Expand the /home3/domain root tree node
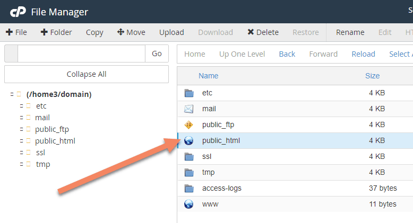The width and height of the screenshot is (413, 223). pos(12,94)
